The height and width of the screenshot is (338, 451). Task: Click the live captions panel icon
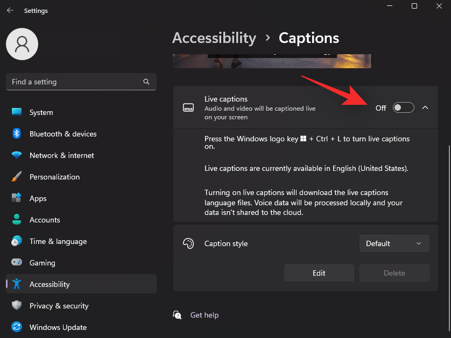pos(188,107)
